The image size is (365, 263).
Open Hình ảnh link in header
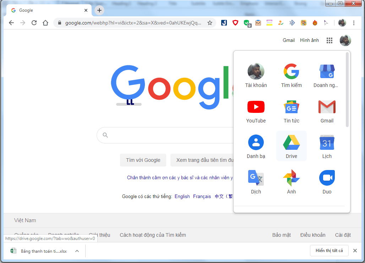point(309,40)
